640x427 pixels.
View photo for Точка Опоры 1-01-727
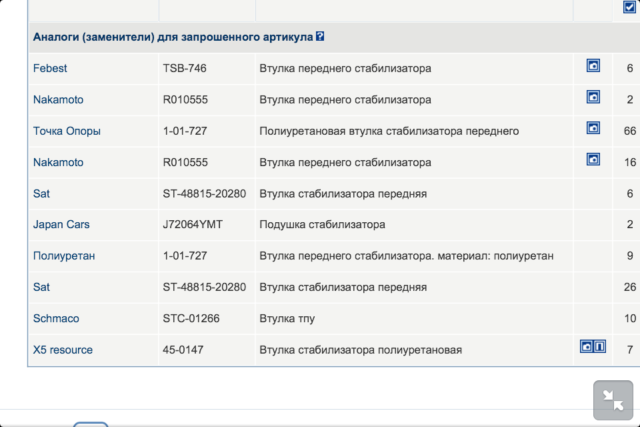(593, 127)
